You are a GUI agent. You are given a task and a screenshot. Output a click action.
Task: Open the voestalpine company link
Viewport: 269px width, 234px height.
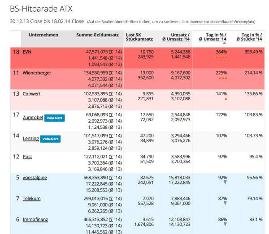[35, 178]
